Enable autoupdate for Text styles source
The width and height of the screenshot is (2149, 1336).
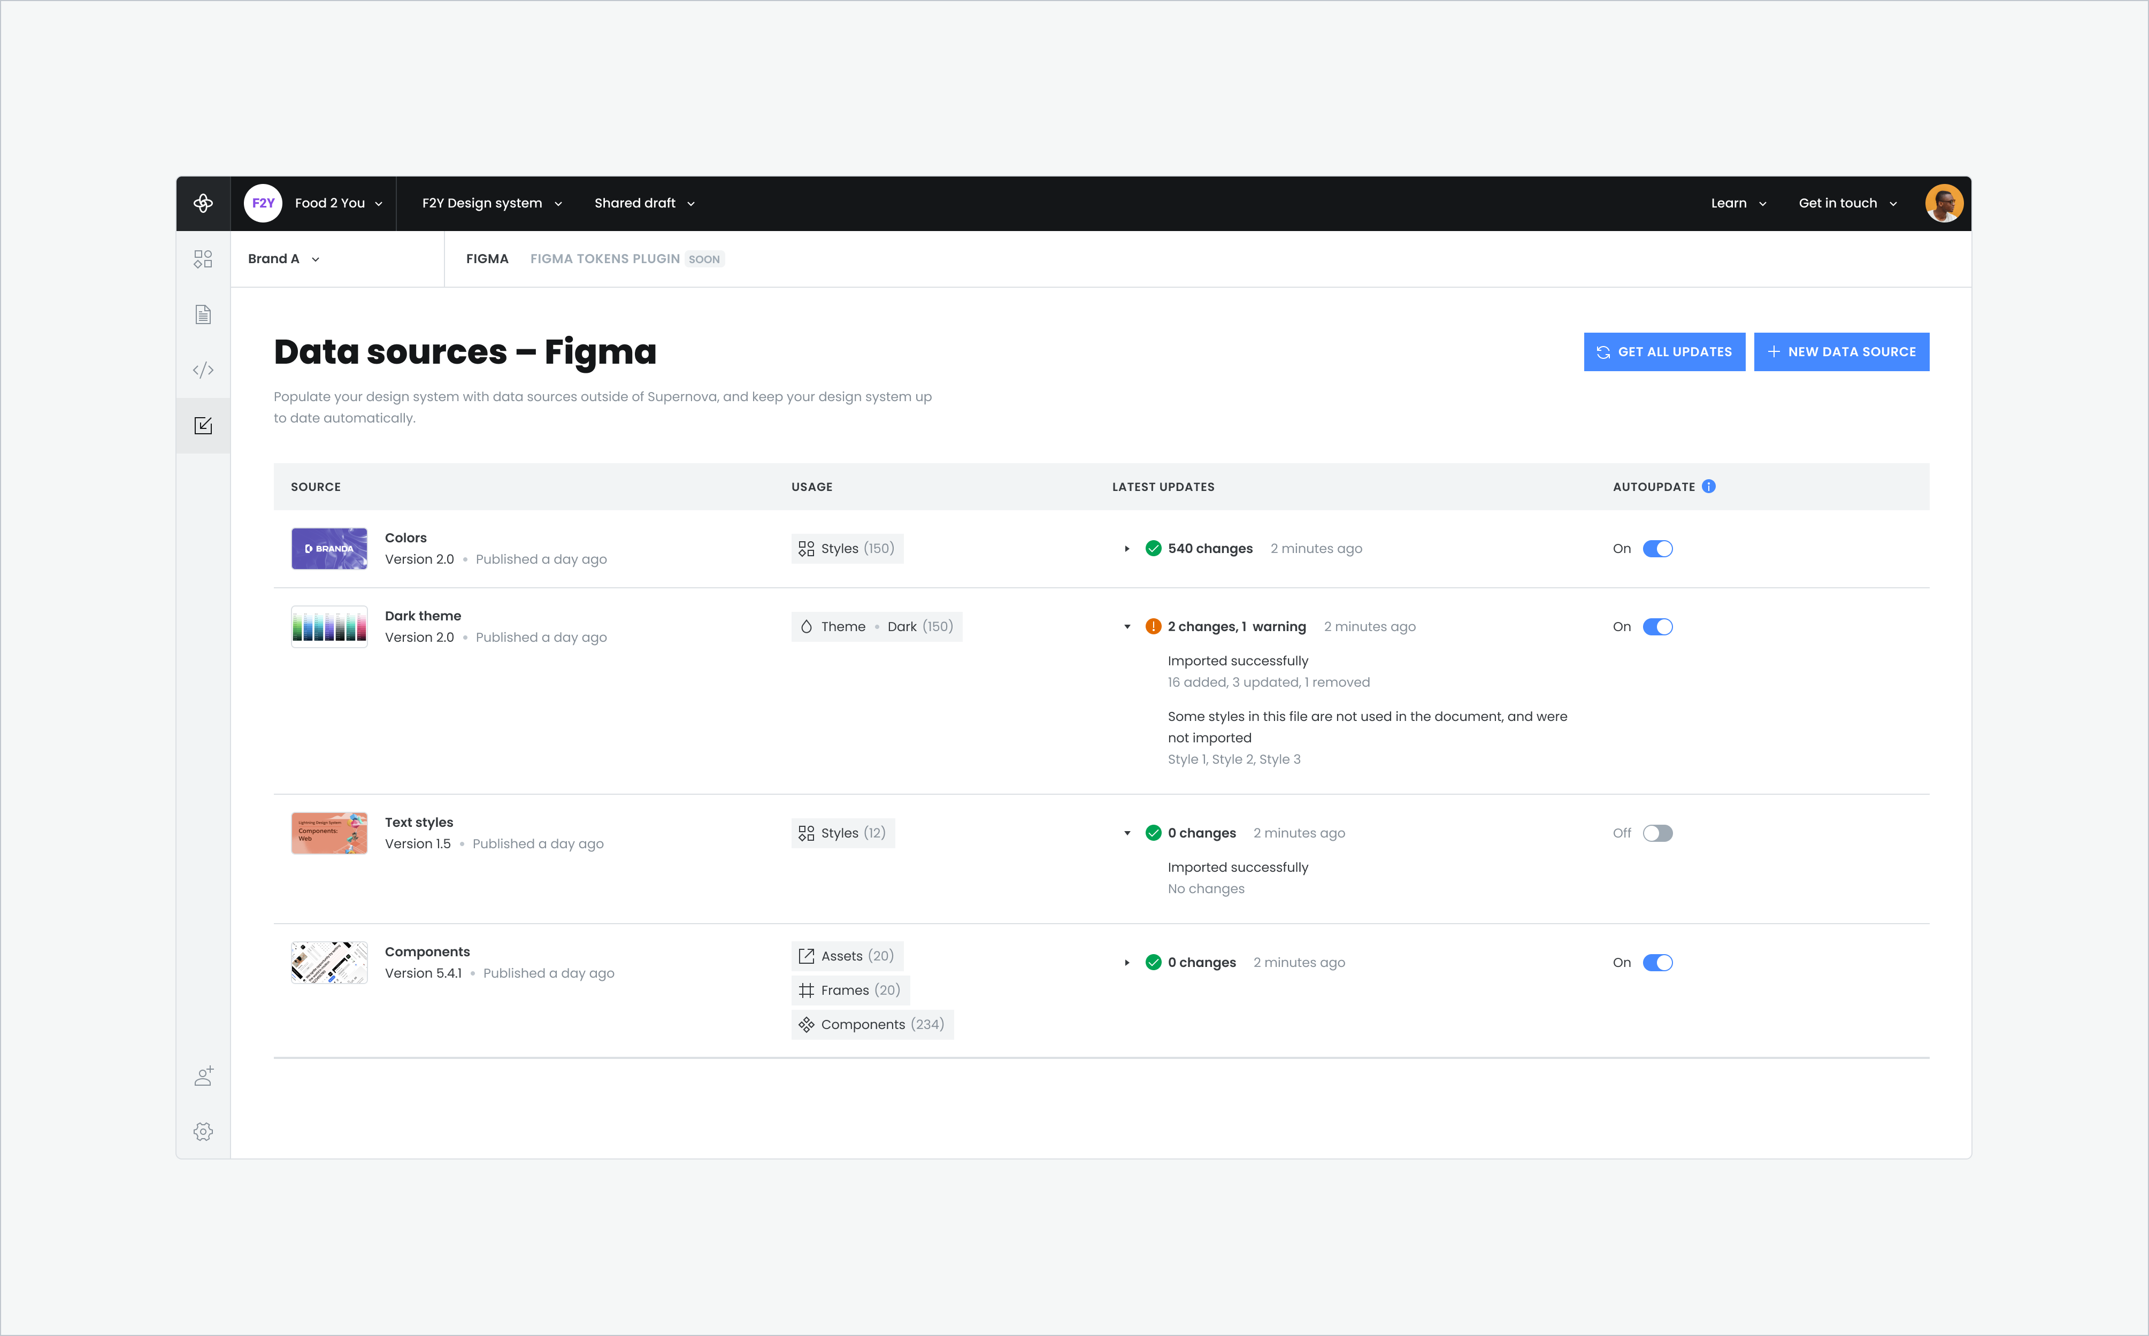coord(1657,833)
